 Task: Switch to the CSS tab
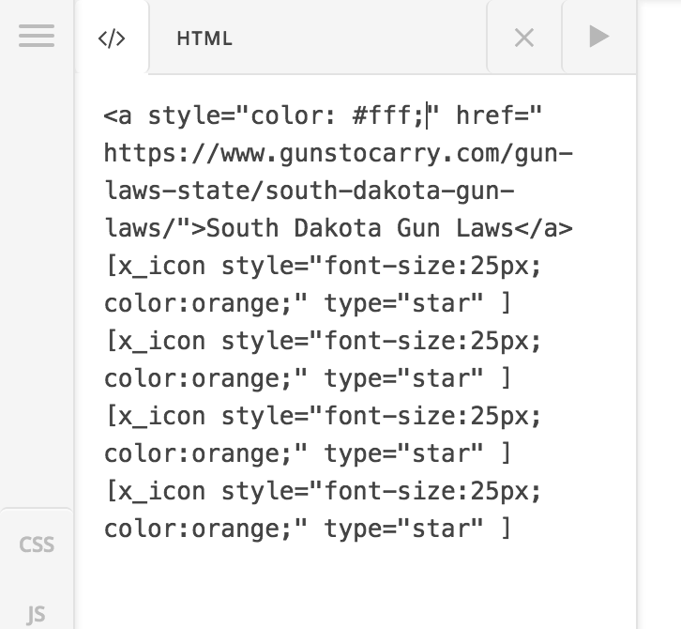point(37,545)
